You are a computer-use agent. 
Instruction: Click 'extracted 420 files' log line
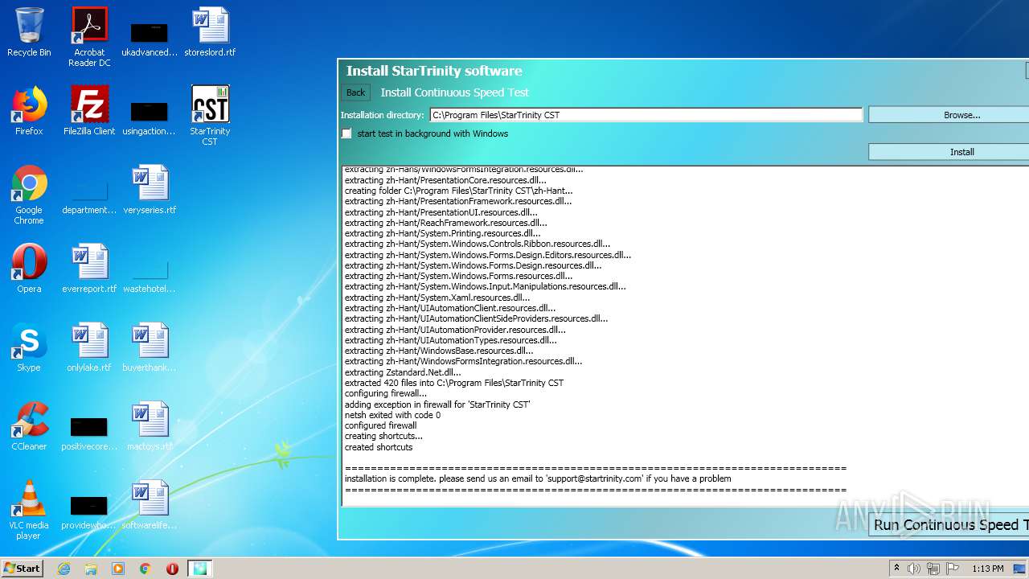[454, 383]
